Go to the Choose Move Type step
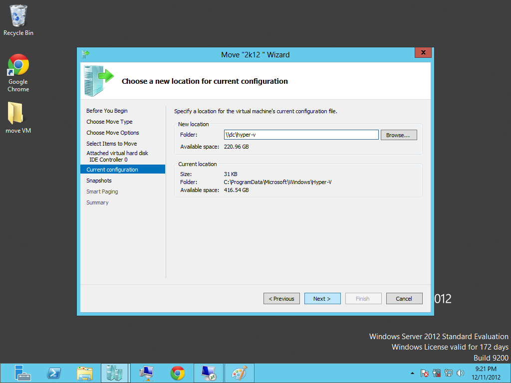Viewport: 511px width, 383px height. tap(109, 122)
